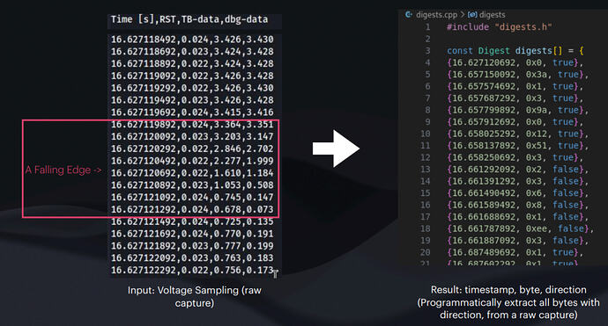Click code entry {16.661688692, 0x1, false}

pyautogui.click(x=517, y=216)
